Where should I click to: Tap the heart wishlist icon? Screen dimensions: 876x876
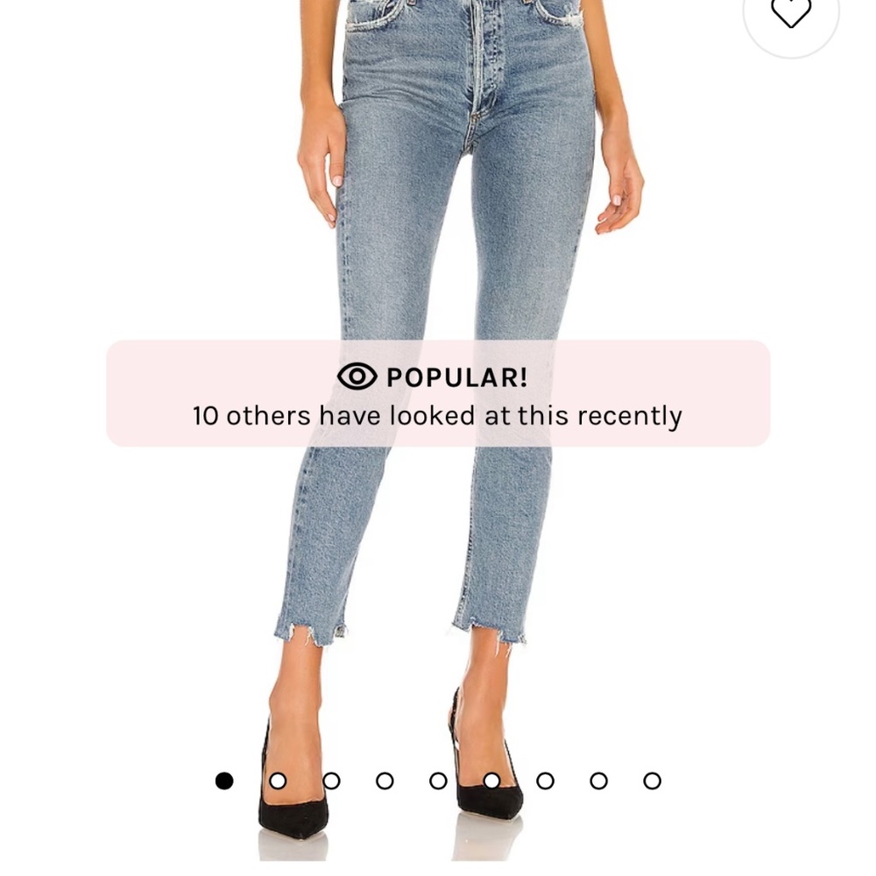pos(790,11)
